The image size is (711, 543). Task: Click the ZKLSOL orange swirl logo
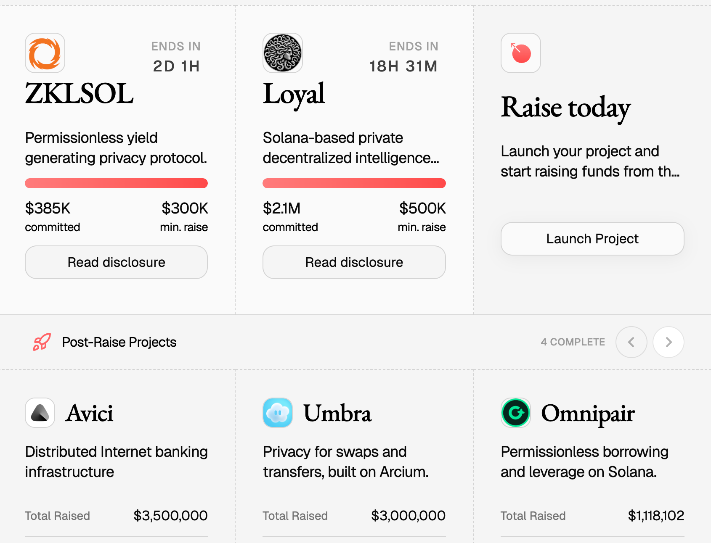(45, 53)
